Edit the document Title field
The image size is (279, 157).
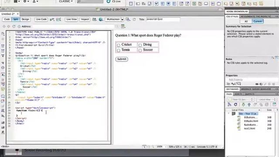[163, 19]
